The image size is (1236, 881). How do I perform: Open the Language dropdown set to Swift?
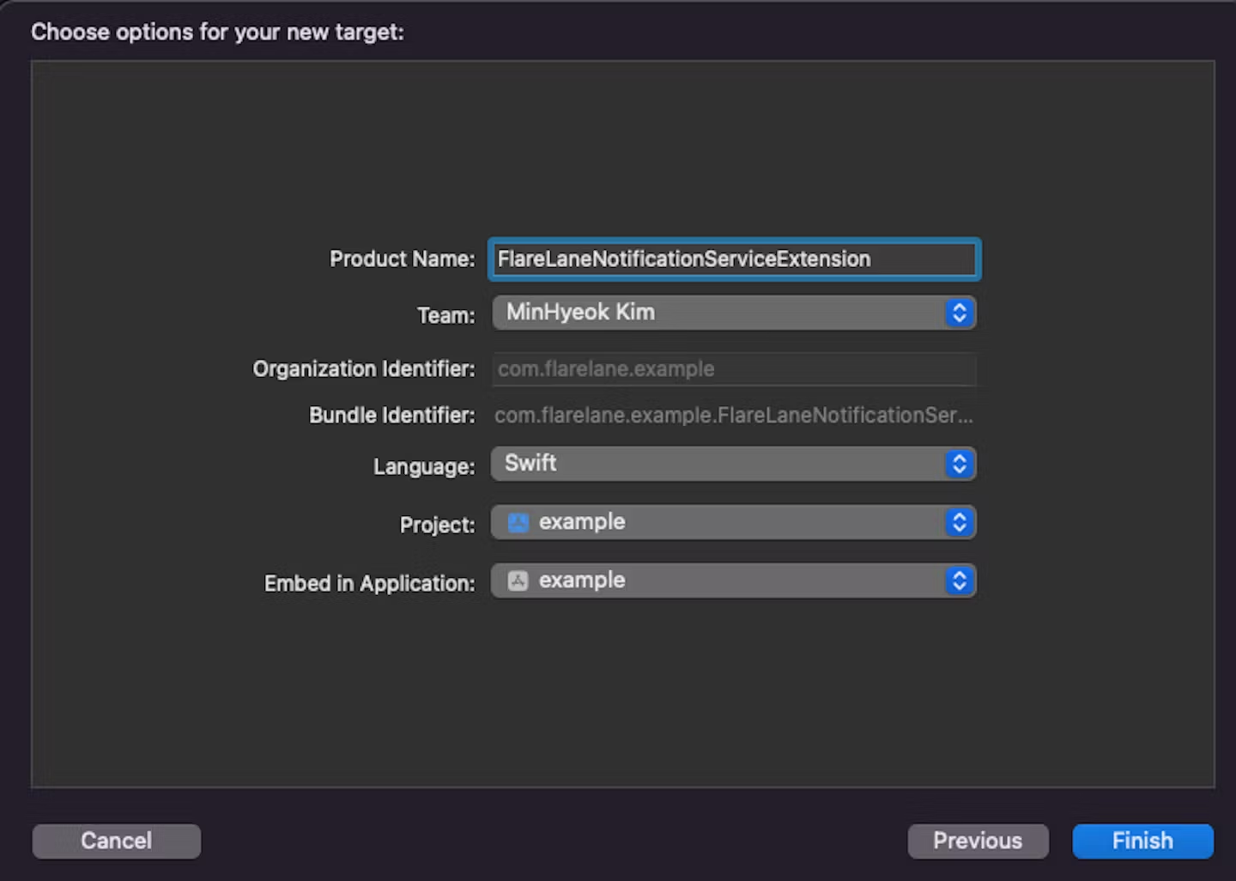[719, 464]
